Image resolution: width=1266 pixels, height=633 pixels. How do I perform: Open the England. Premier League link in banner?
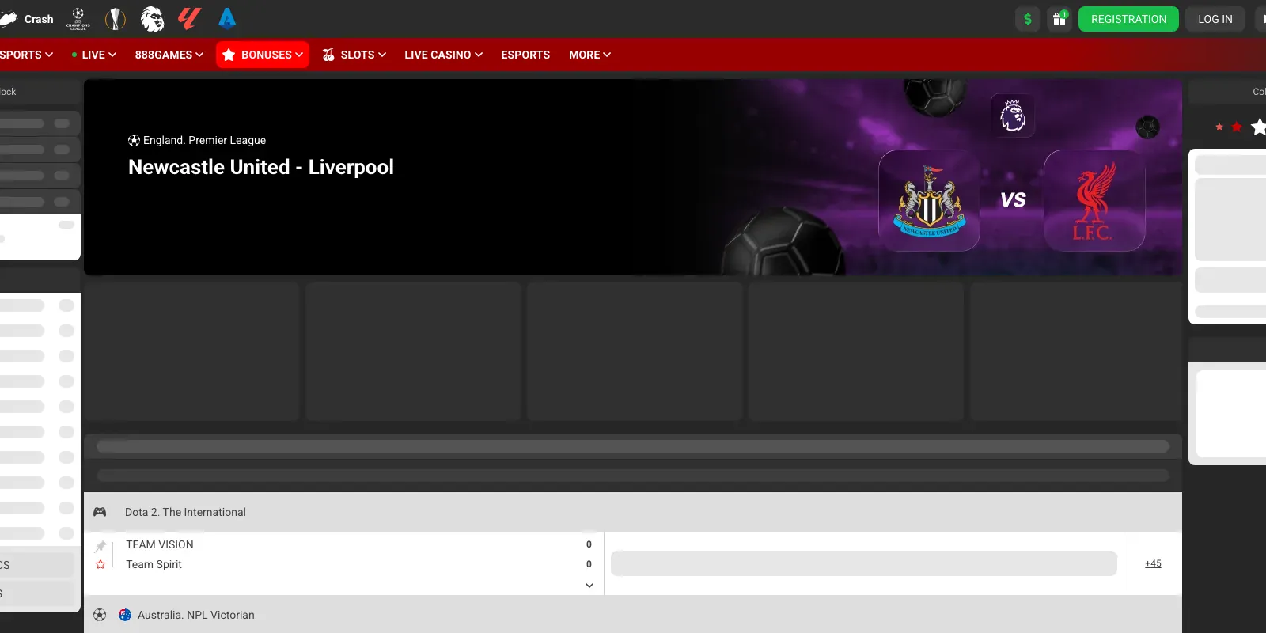coord(204,140)
